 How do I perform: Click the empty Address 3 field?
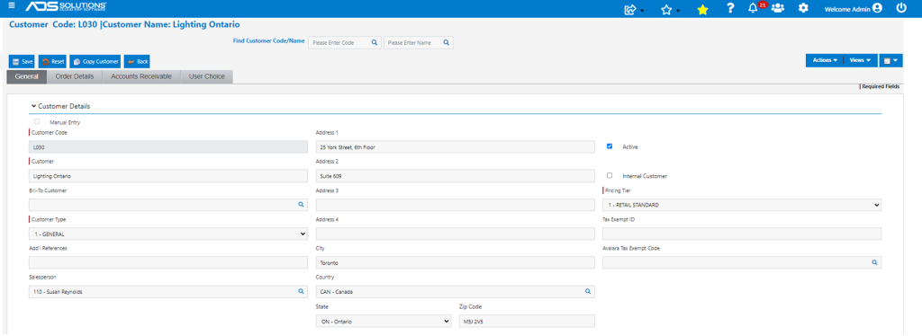[455, 205]
